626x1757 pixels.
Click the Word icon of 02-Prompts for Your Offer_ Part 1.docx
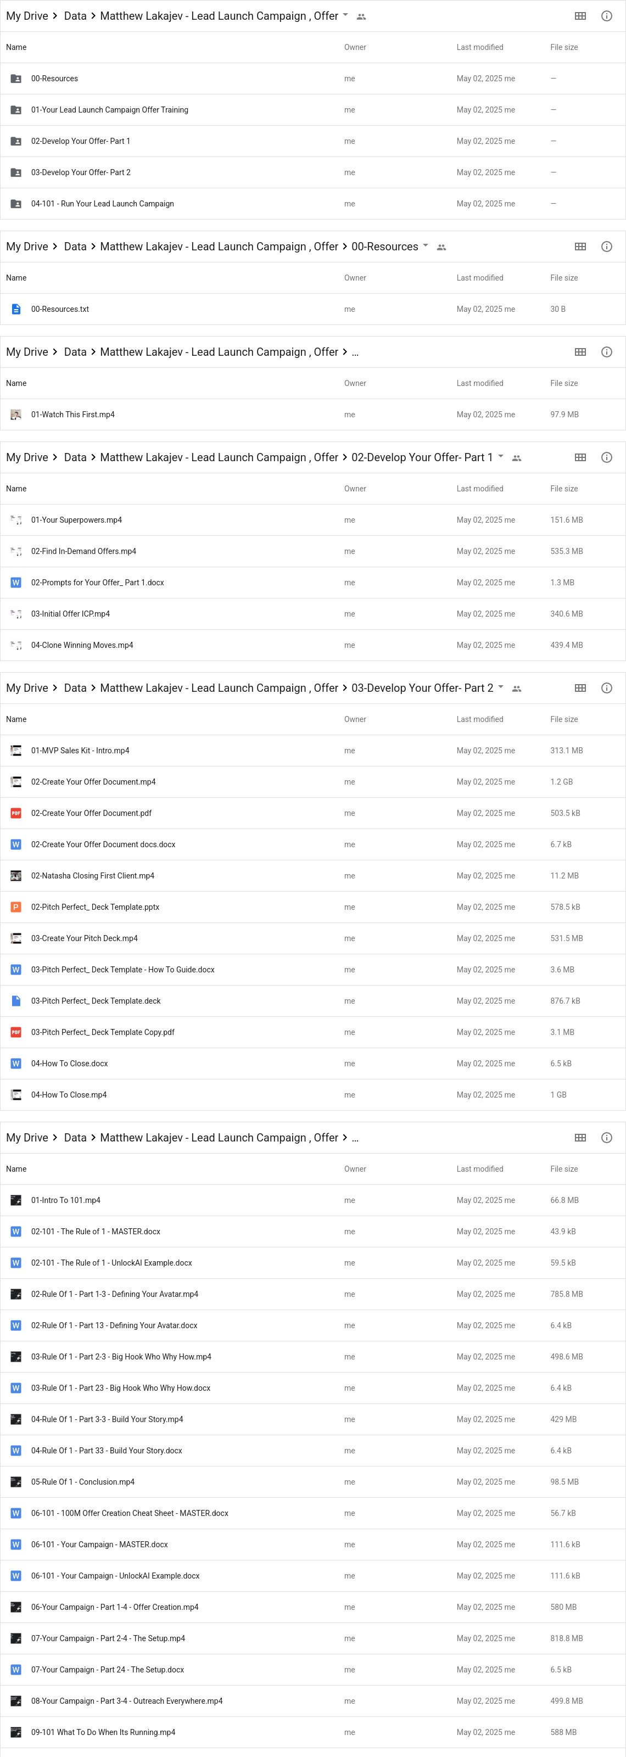pos(16,583)
